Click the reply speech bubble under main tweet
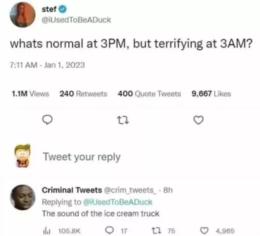Screen dimensions: 260x236 [x=46, y=119]
